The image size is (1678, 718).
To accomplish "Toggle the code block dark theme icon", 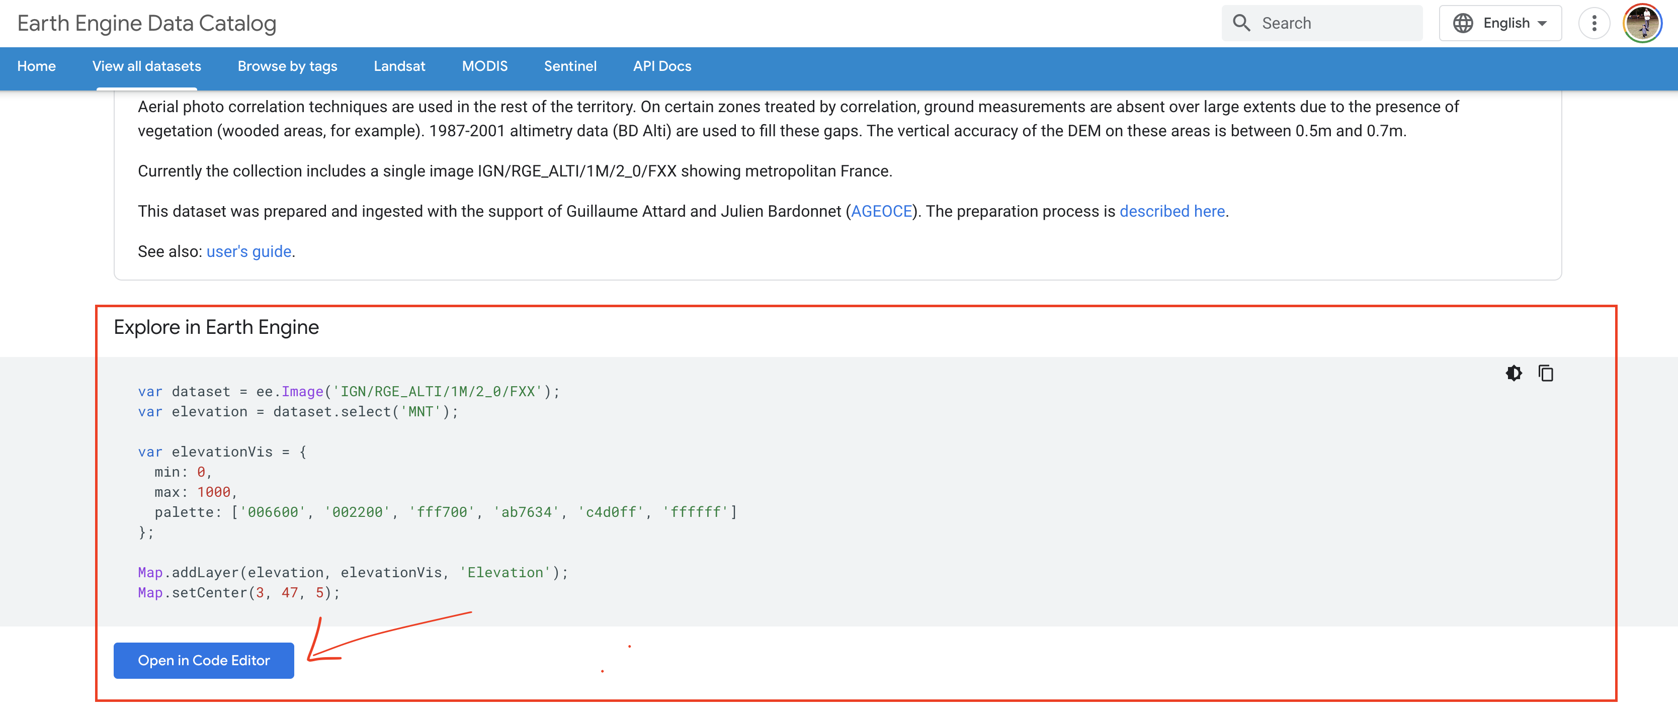I will click(1514, 373).
